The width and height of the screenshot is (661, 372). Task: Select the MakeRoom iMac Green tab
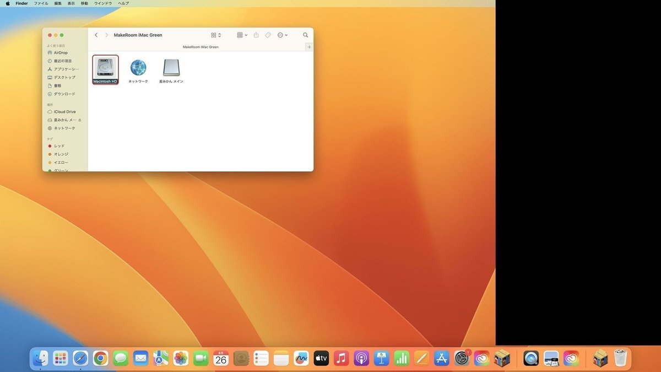coord(201,47)
